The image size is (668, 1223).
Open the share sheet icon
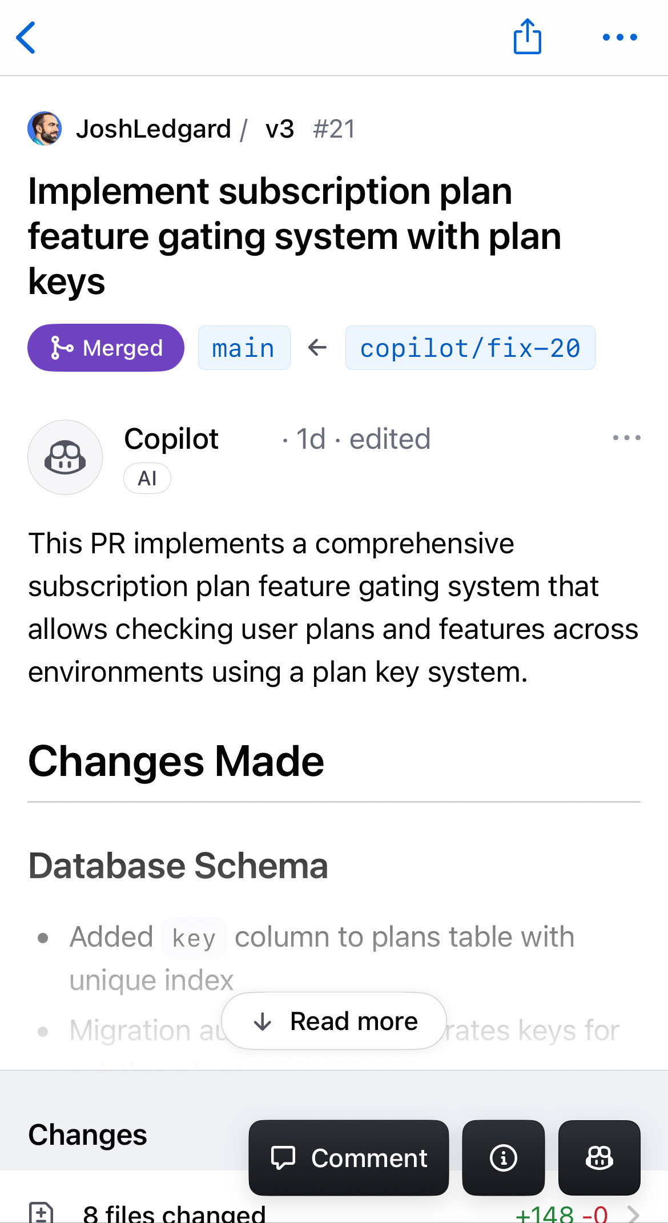527,37
